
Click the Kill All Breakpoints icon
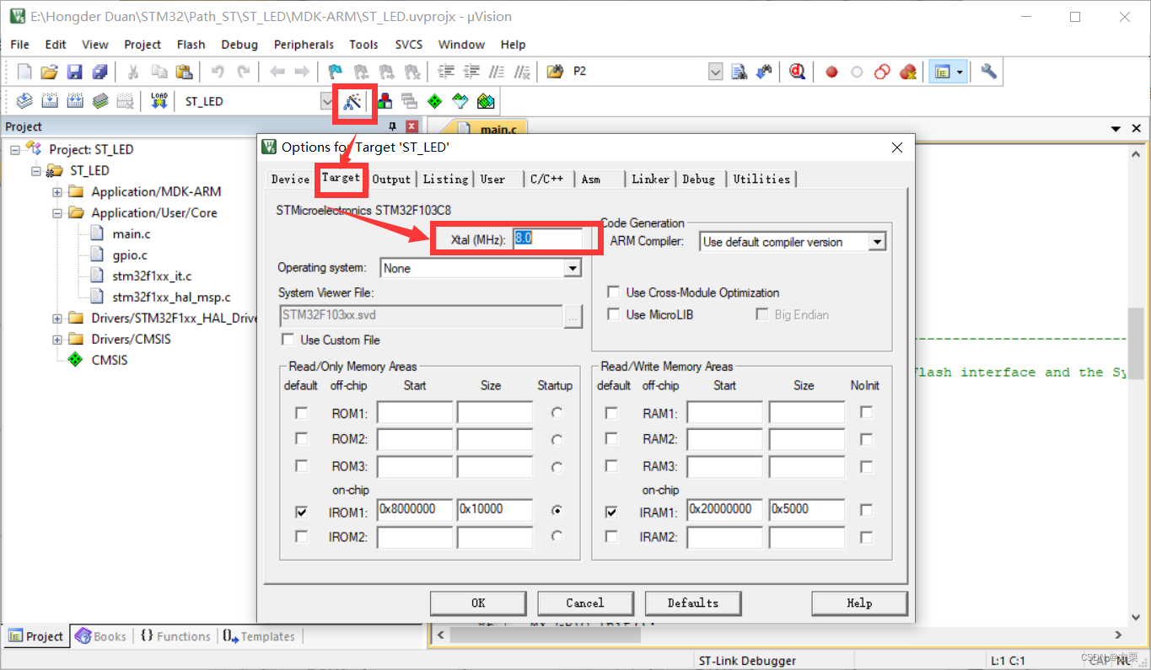point(907,72)
